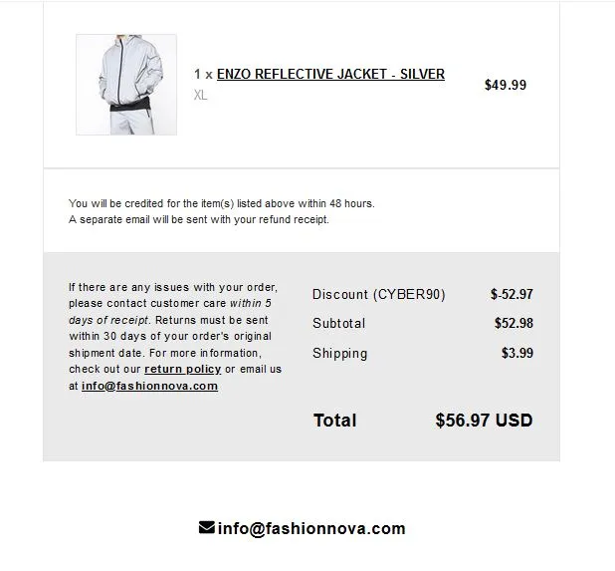The width and height of the screenshot is (615, 571).
Task: Click the 'separate email refund receipt' sentence
Action: click(x=199, y=219)
